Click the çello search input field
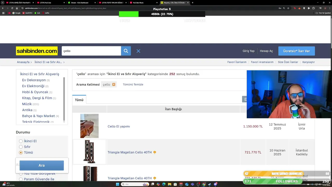 [91, 51]
